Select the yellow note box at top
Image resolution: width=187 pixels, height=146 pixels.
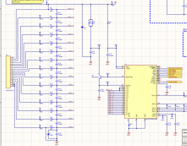tap(28, 2)
